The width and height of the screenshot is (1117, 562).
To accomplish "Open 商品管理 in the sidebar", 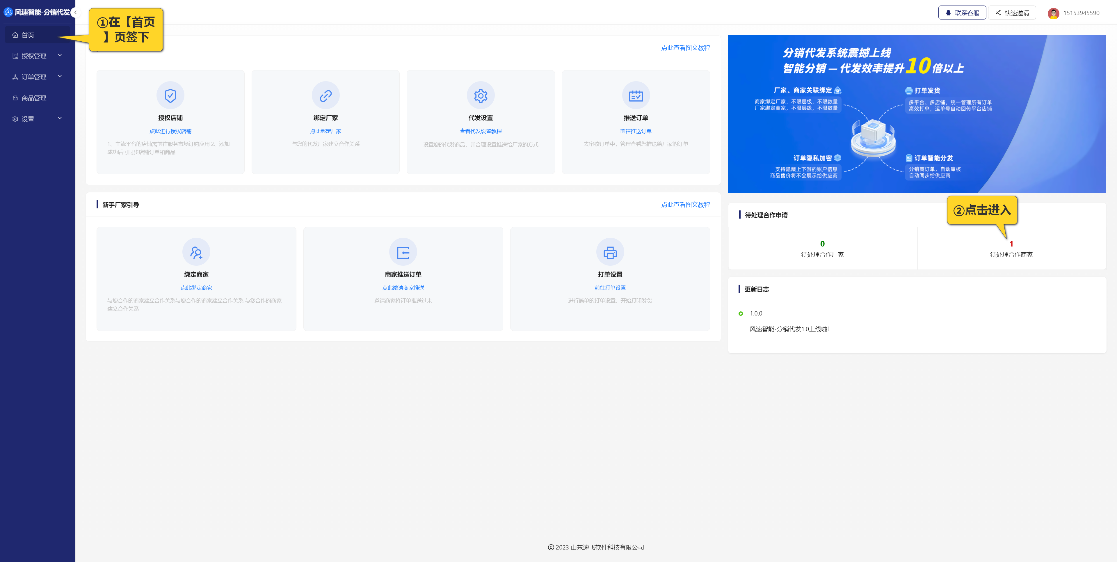I will click(x=34, y=98).
